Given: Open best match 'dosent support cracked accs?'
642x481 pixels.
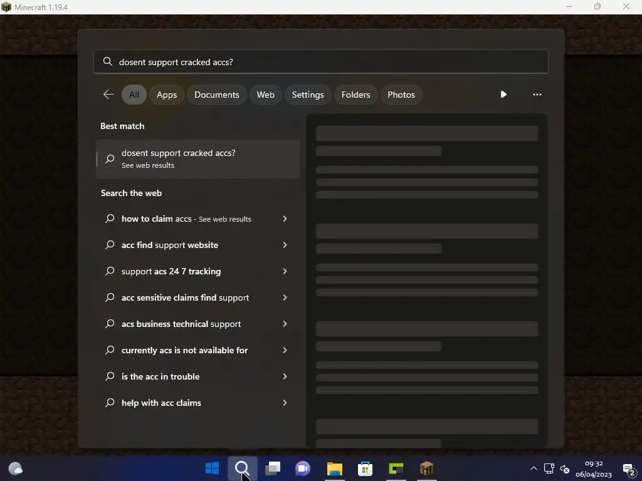Looking at the screenshot, I should pos(198,158).
